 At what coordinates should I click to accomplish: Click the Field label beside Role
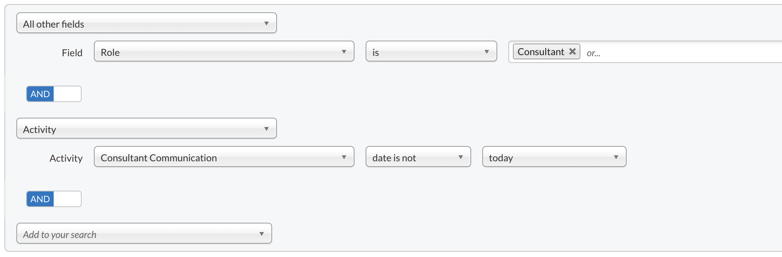point(72,53)
